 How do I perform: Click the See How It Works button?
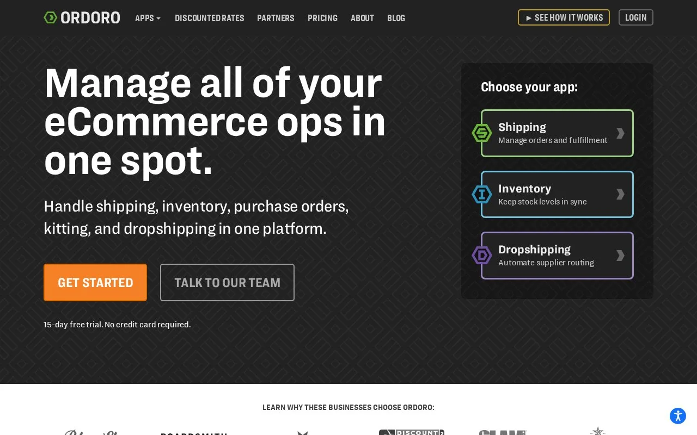click(x=564, y=17)
